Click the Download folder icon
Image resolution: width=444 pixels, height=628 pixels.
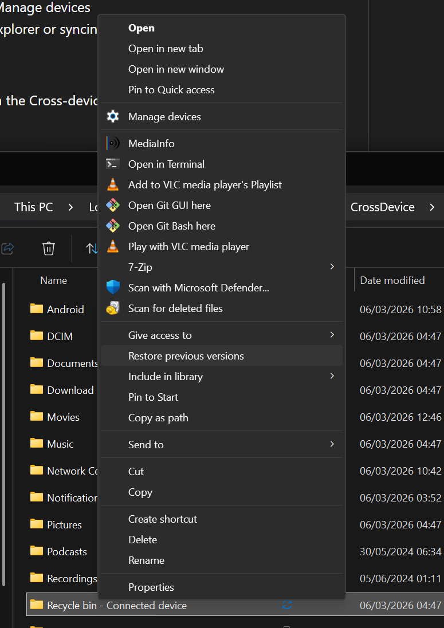(x=37, y=389)
